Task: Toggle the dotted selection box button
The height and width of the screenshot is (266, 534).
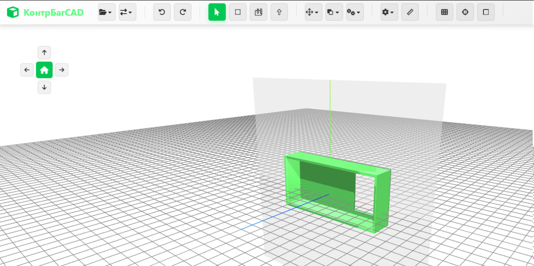Action: point(486,12)
